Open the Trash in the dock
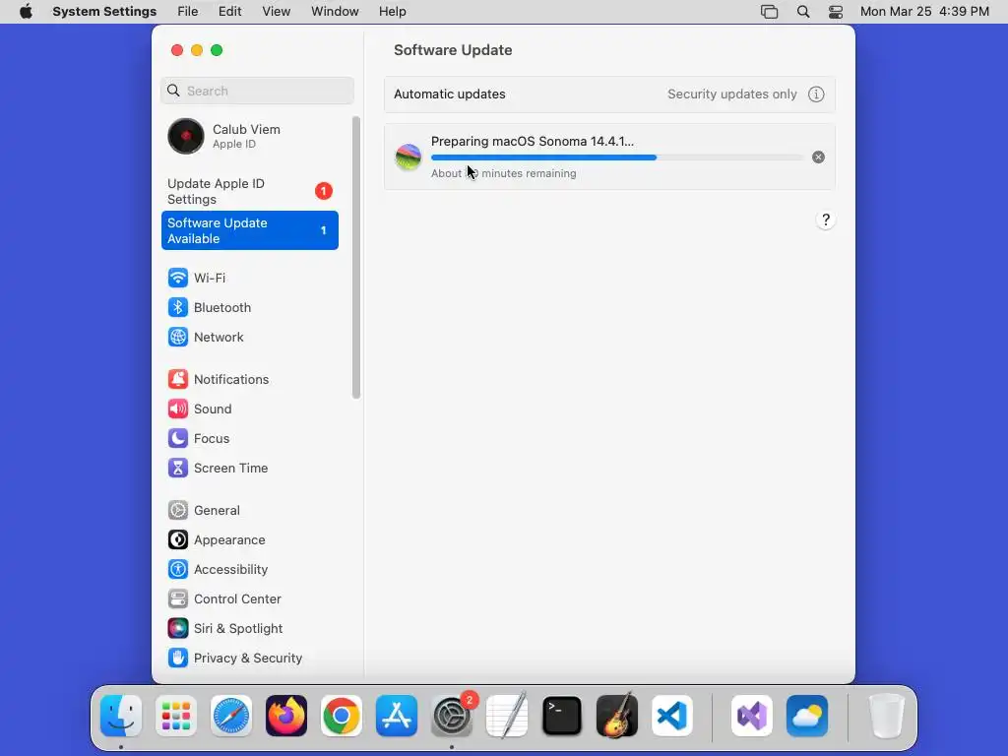 tap(887, 716)
